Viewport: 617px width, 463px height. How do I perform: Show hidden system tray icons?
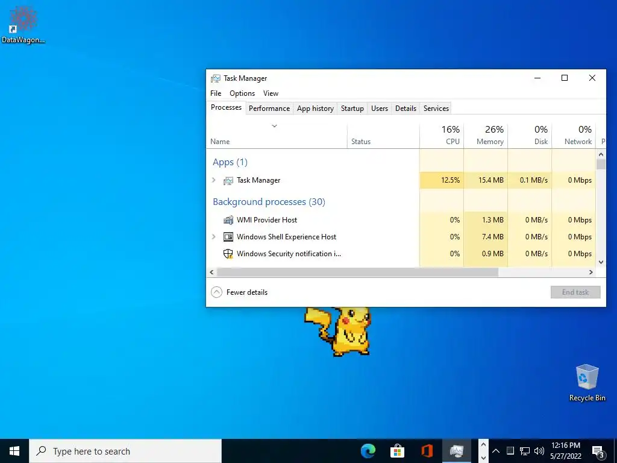tap(496, 451)
